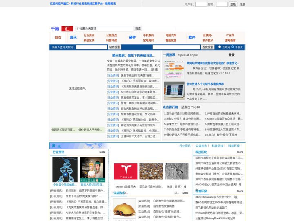Open article AMD96核心U皇霄龙9654跑分逆天

pos(218,185)
